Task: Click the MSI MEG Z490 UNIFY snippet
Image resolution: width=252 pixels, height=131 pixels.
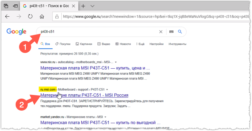Action: (x=95, y=76)
